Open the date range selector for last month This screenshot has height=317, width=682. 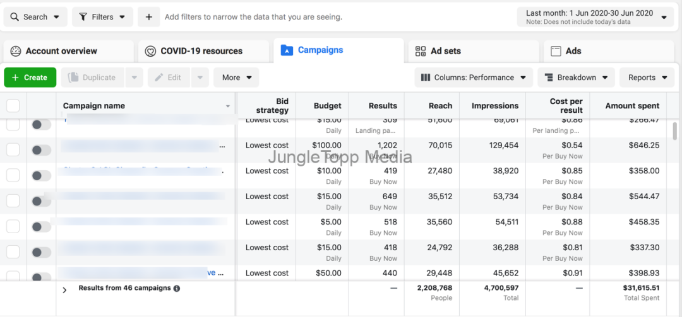[596, 17]
